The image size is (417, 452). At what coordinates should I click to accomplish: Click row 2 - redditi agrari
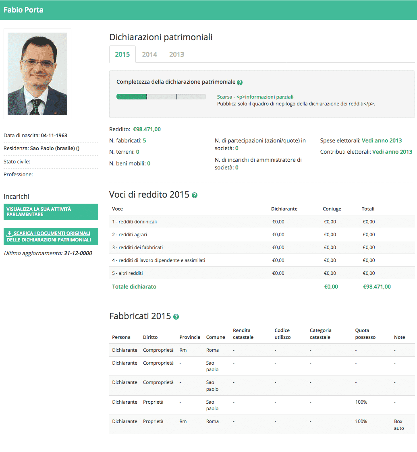click(x=262, y=235)
